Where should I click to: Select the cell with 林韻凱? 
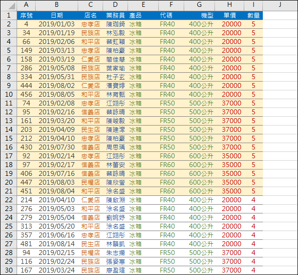point(115,244)
